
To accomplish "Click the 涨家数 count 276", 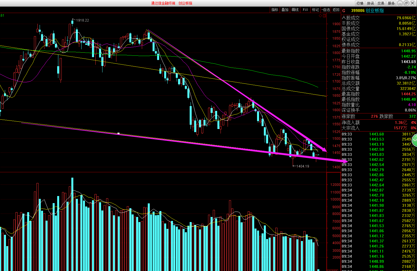I will 375,116.
